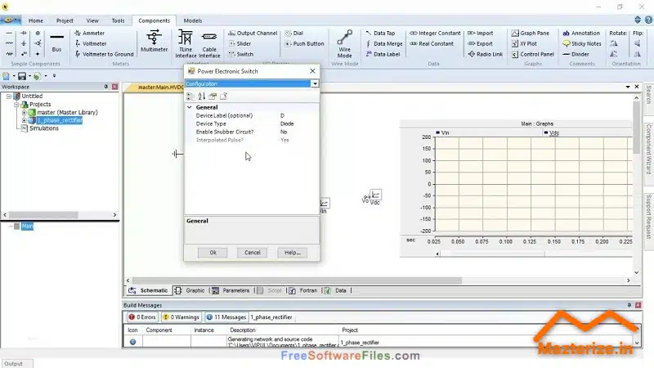
Task: Toggle the 11 Messages filter
Action: click(x=226, y=317)
